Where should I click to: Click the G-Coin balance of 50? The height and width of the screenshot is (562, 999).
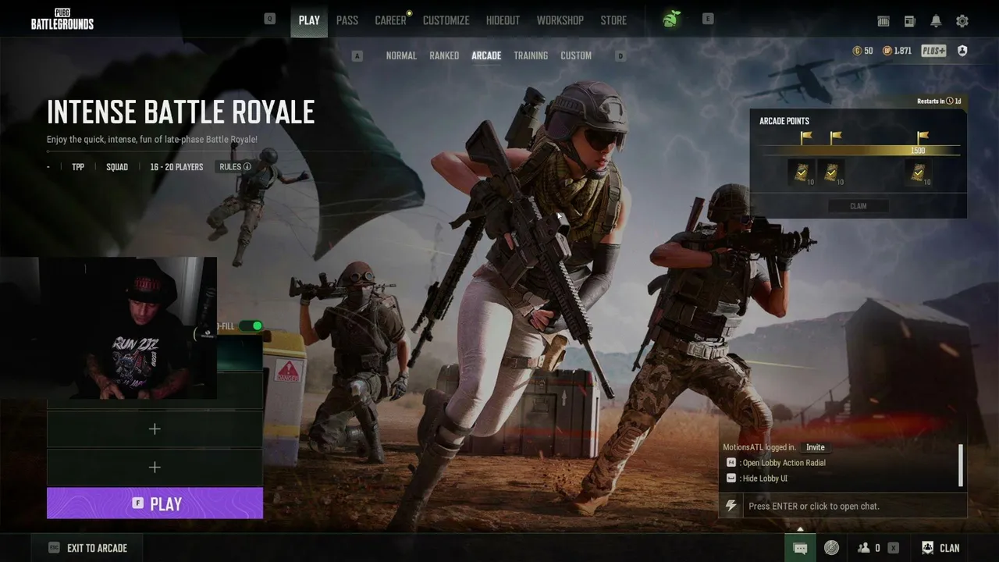tap(863, 51)
